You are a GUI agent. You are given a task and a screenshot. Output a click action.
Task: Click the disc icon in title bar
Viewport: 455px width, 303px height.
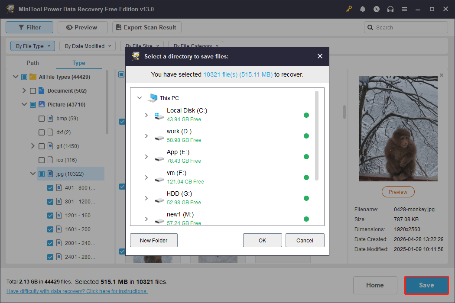click(377, 9)
